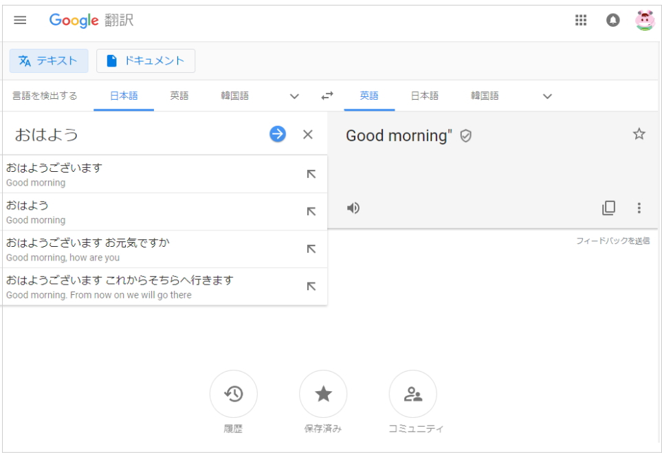Expand the target language list

pyautogui.click(x=547, y=96)
